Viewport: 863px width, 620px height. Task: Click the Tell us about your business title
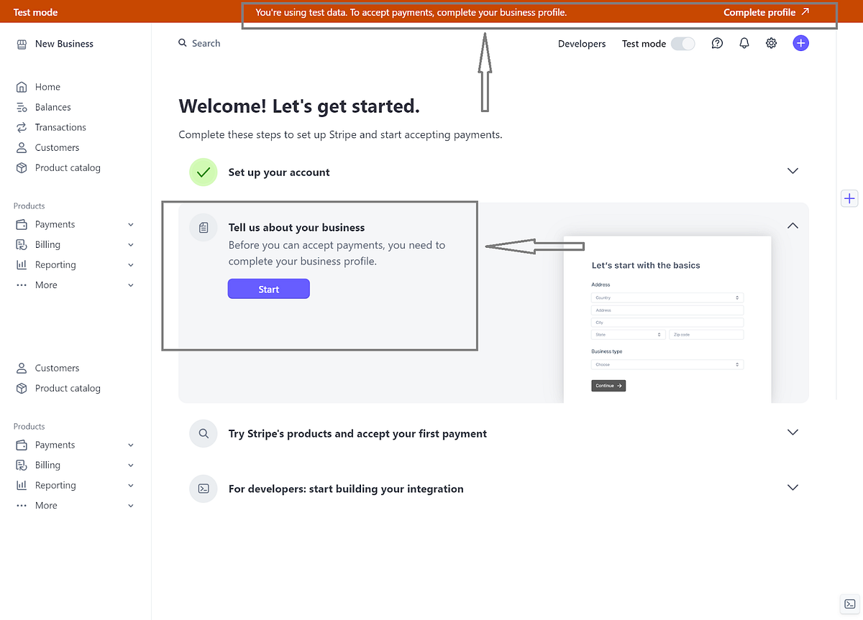pos(296,228)
